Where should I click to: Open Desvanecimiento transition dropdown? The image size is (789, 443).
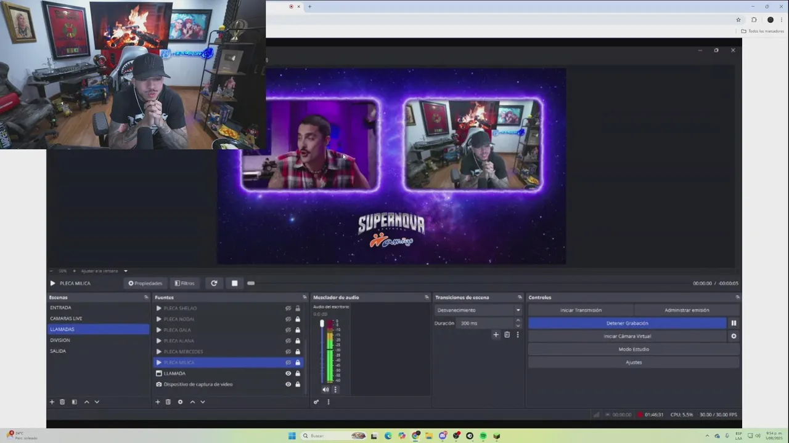click(479, 310)
